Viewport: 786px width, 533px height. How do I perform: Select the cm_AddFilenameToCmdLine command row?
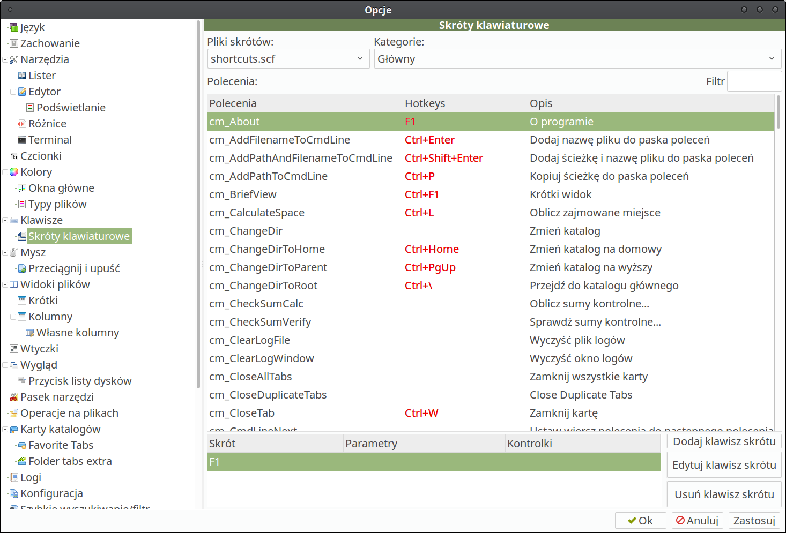491,140
